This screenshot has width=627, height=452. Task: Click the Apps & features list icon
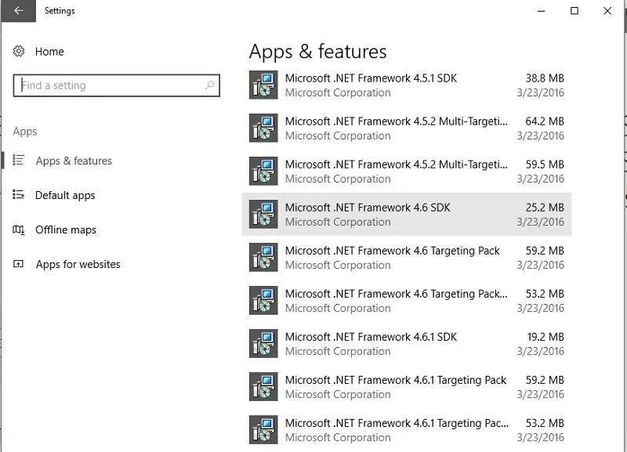[x=19, y=161]
